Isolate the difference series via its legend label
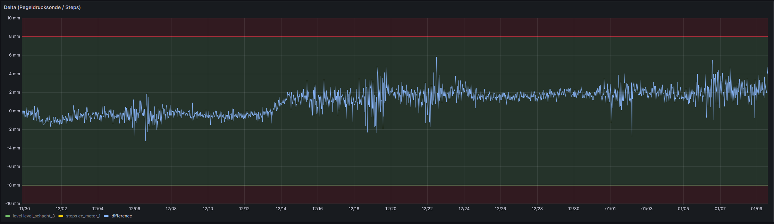Image resolution: width=774 pixels, height=224 pixels. coord(121,216)
